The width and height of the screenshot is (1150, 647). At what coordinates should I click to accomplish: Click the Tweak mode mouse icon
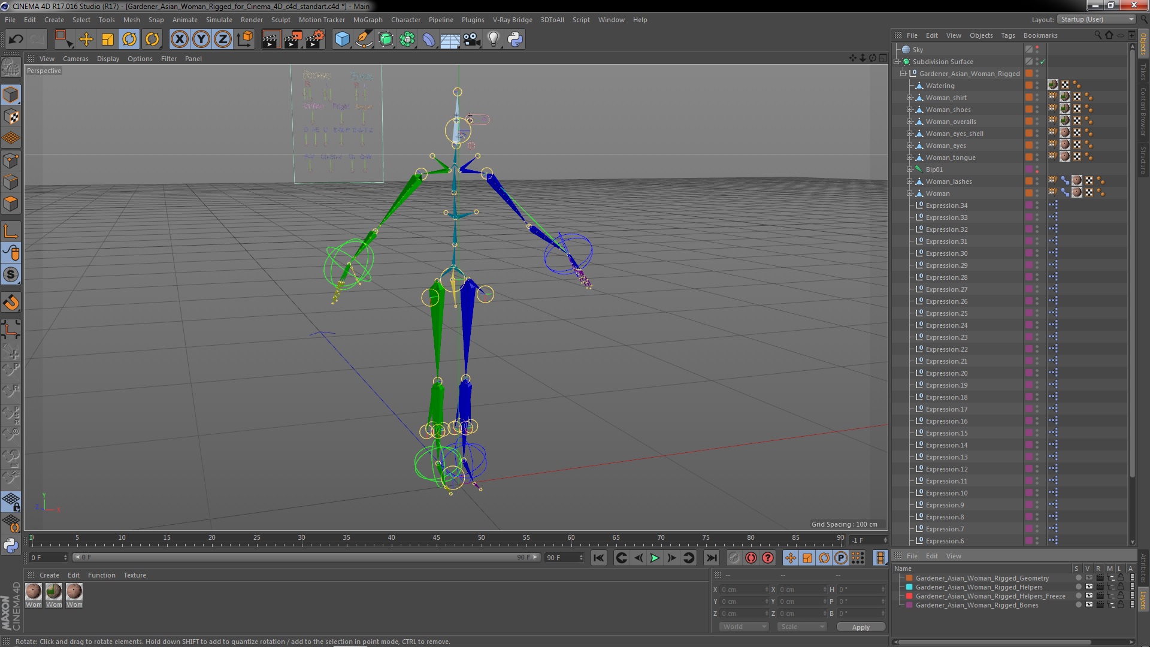11,253
